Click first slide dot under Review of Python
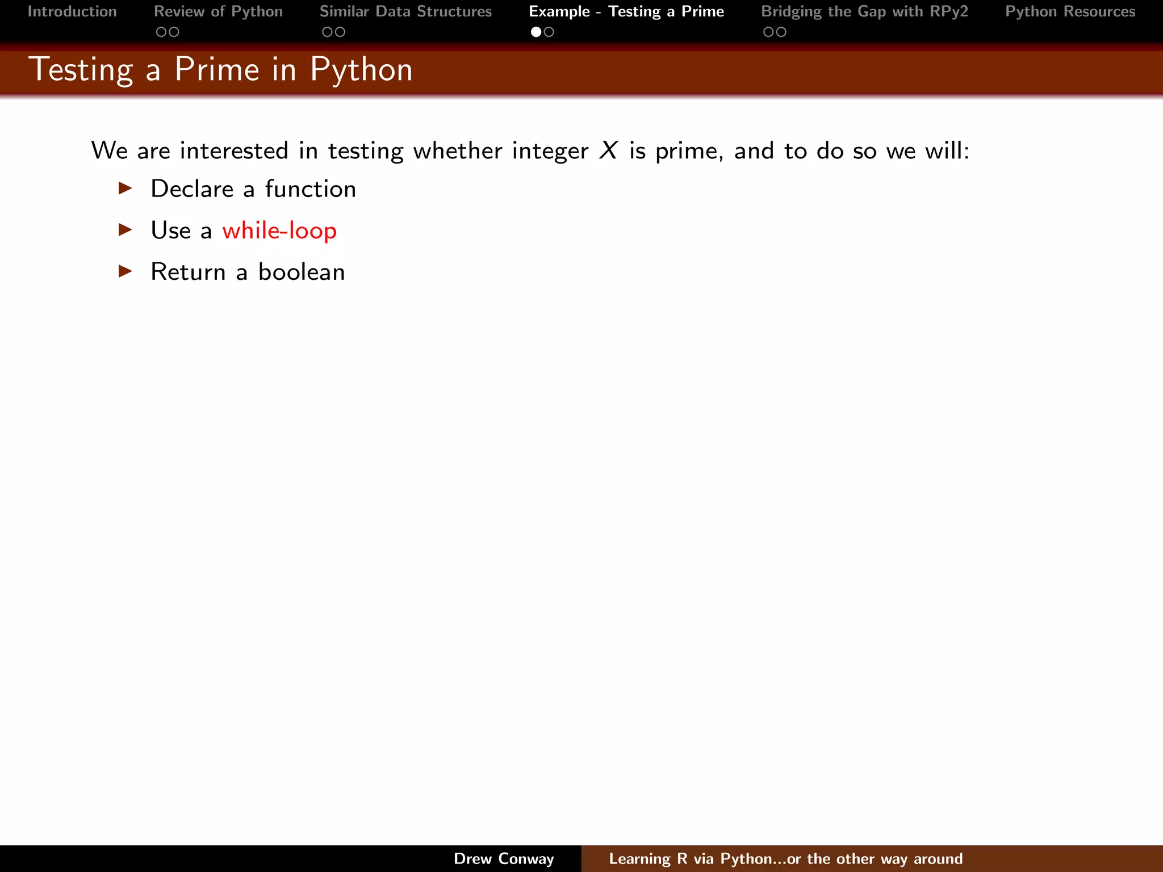The height and width of the screenshot is (872, 1163). 161,32
